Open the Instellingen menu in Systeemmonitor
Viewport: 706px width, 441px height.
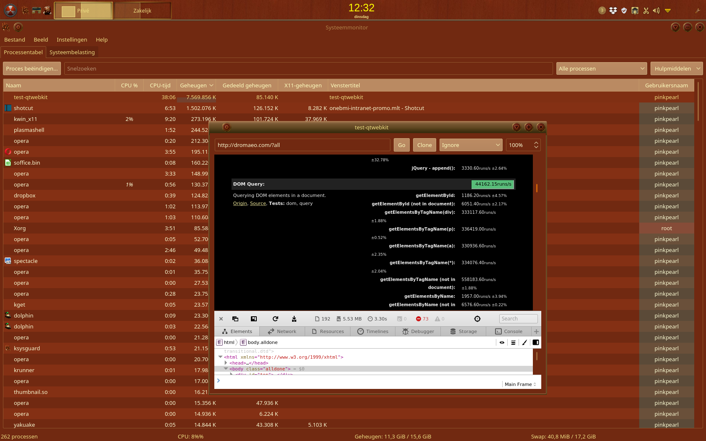point(72,39)
